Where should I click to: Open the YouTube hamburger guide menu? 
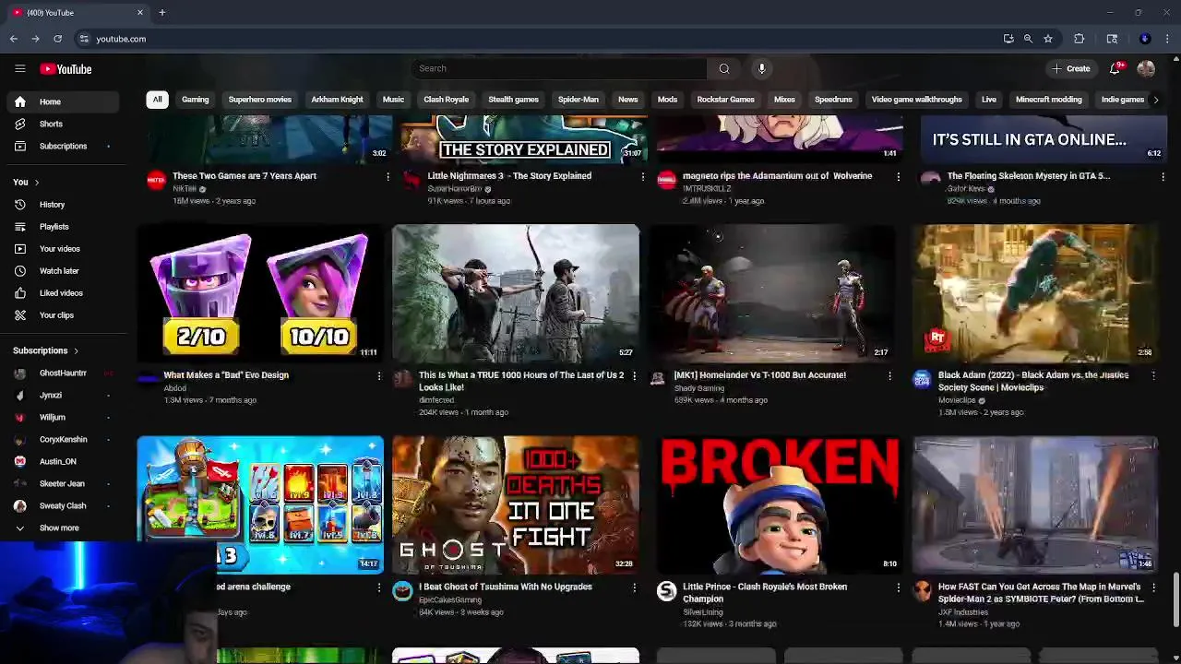tap(19, 69)
